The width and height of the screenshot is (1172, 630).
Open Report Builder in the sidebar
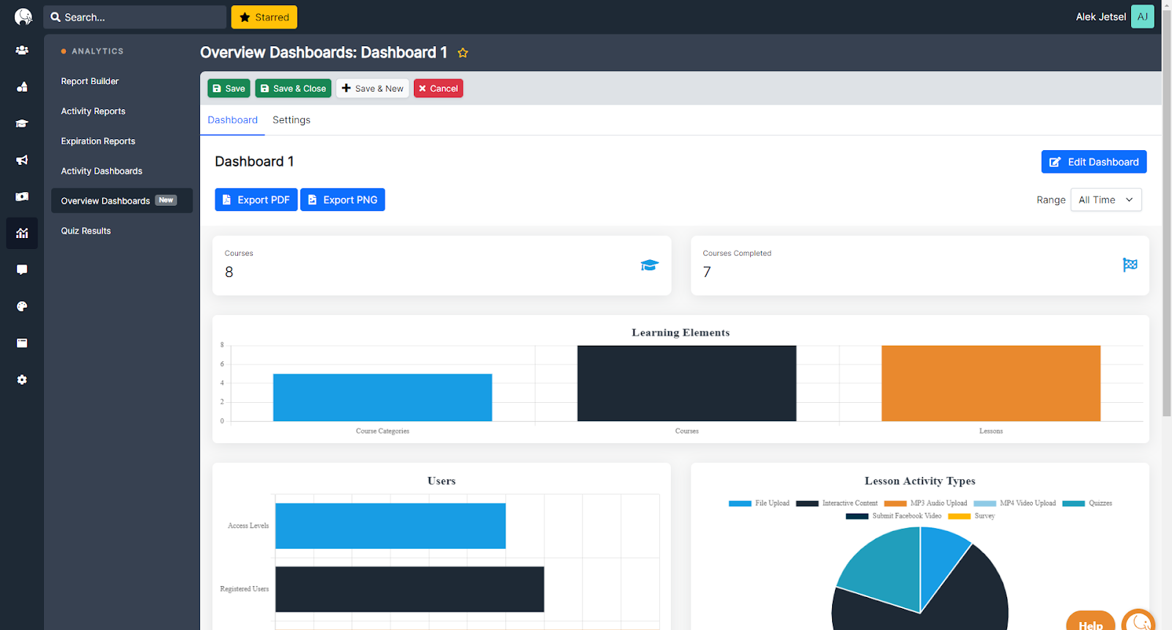click(x=89, y=81)
